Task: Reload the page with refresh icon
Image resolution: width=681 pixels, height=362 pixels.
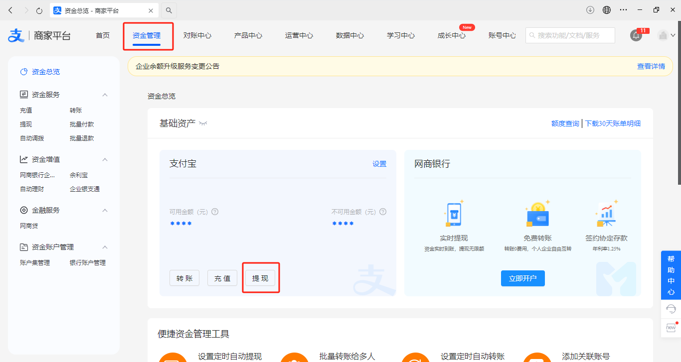Action: point(39,10)
